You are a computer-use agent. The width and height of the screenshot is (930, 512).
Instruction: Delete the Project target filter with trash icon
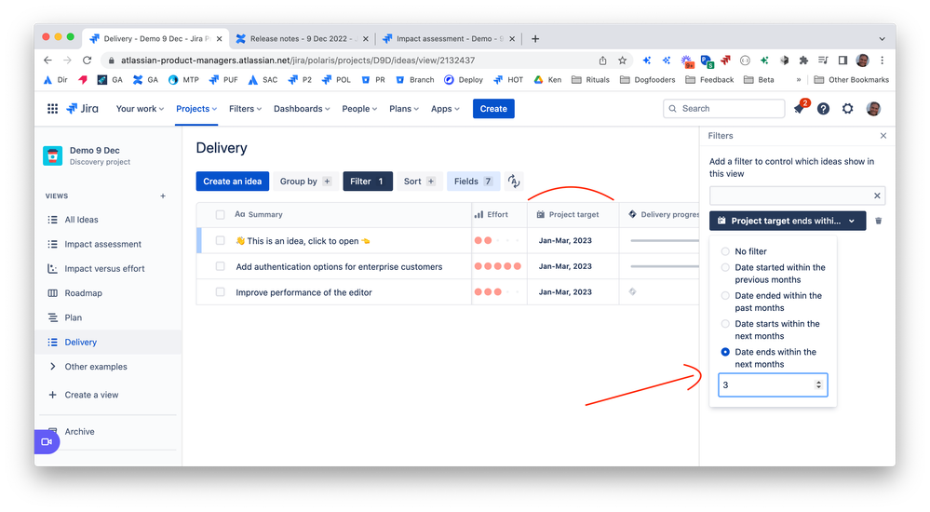click(879, 221)
